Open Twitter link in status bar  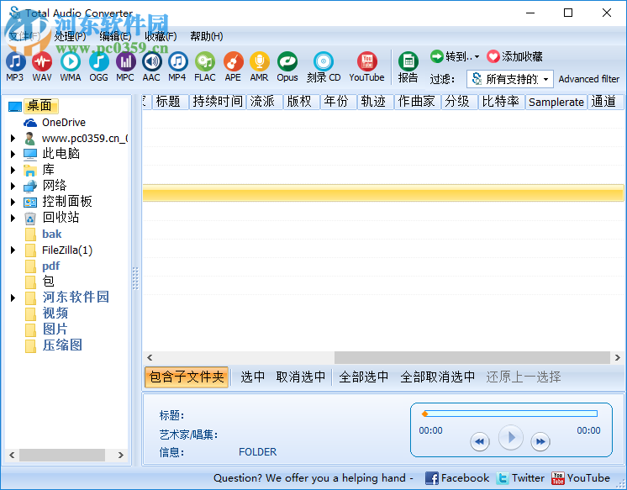click(520, 478)
